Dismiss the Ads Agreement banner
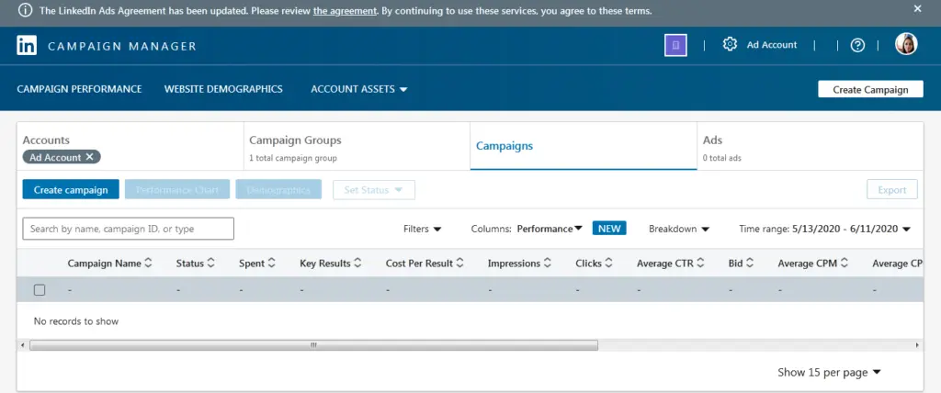 [x=917, y=8]
